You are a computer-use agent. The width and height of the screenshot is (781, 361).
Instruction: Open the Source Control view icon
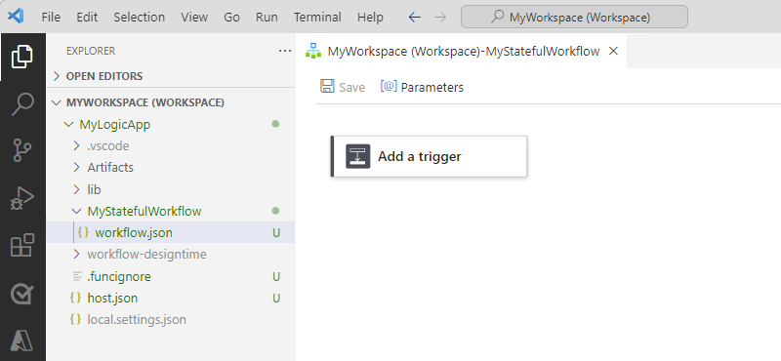(22, 151)
